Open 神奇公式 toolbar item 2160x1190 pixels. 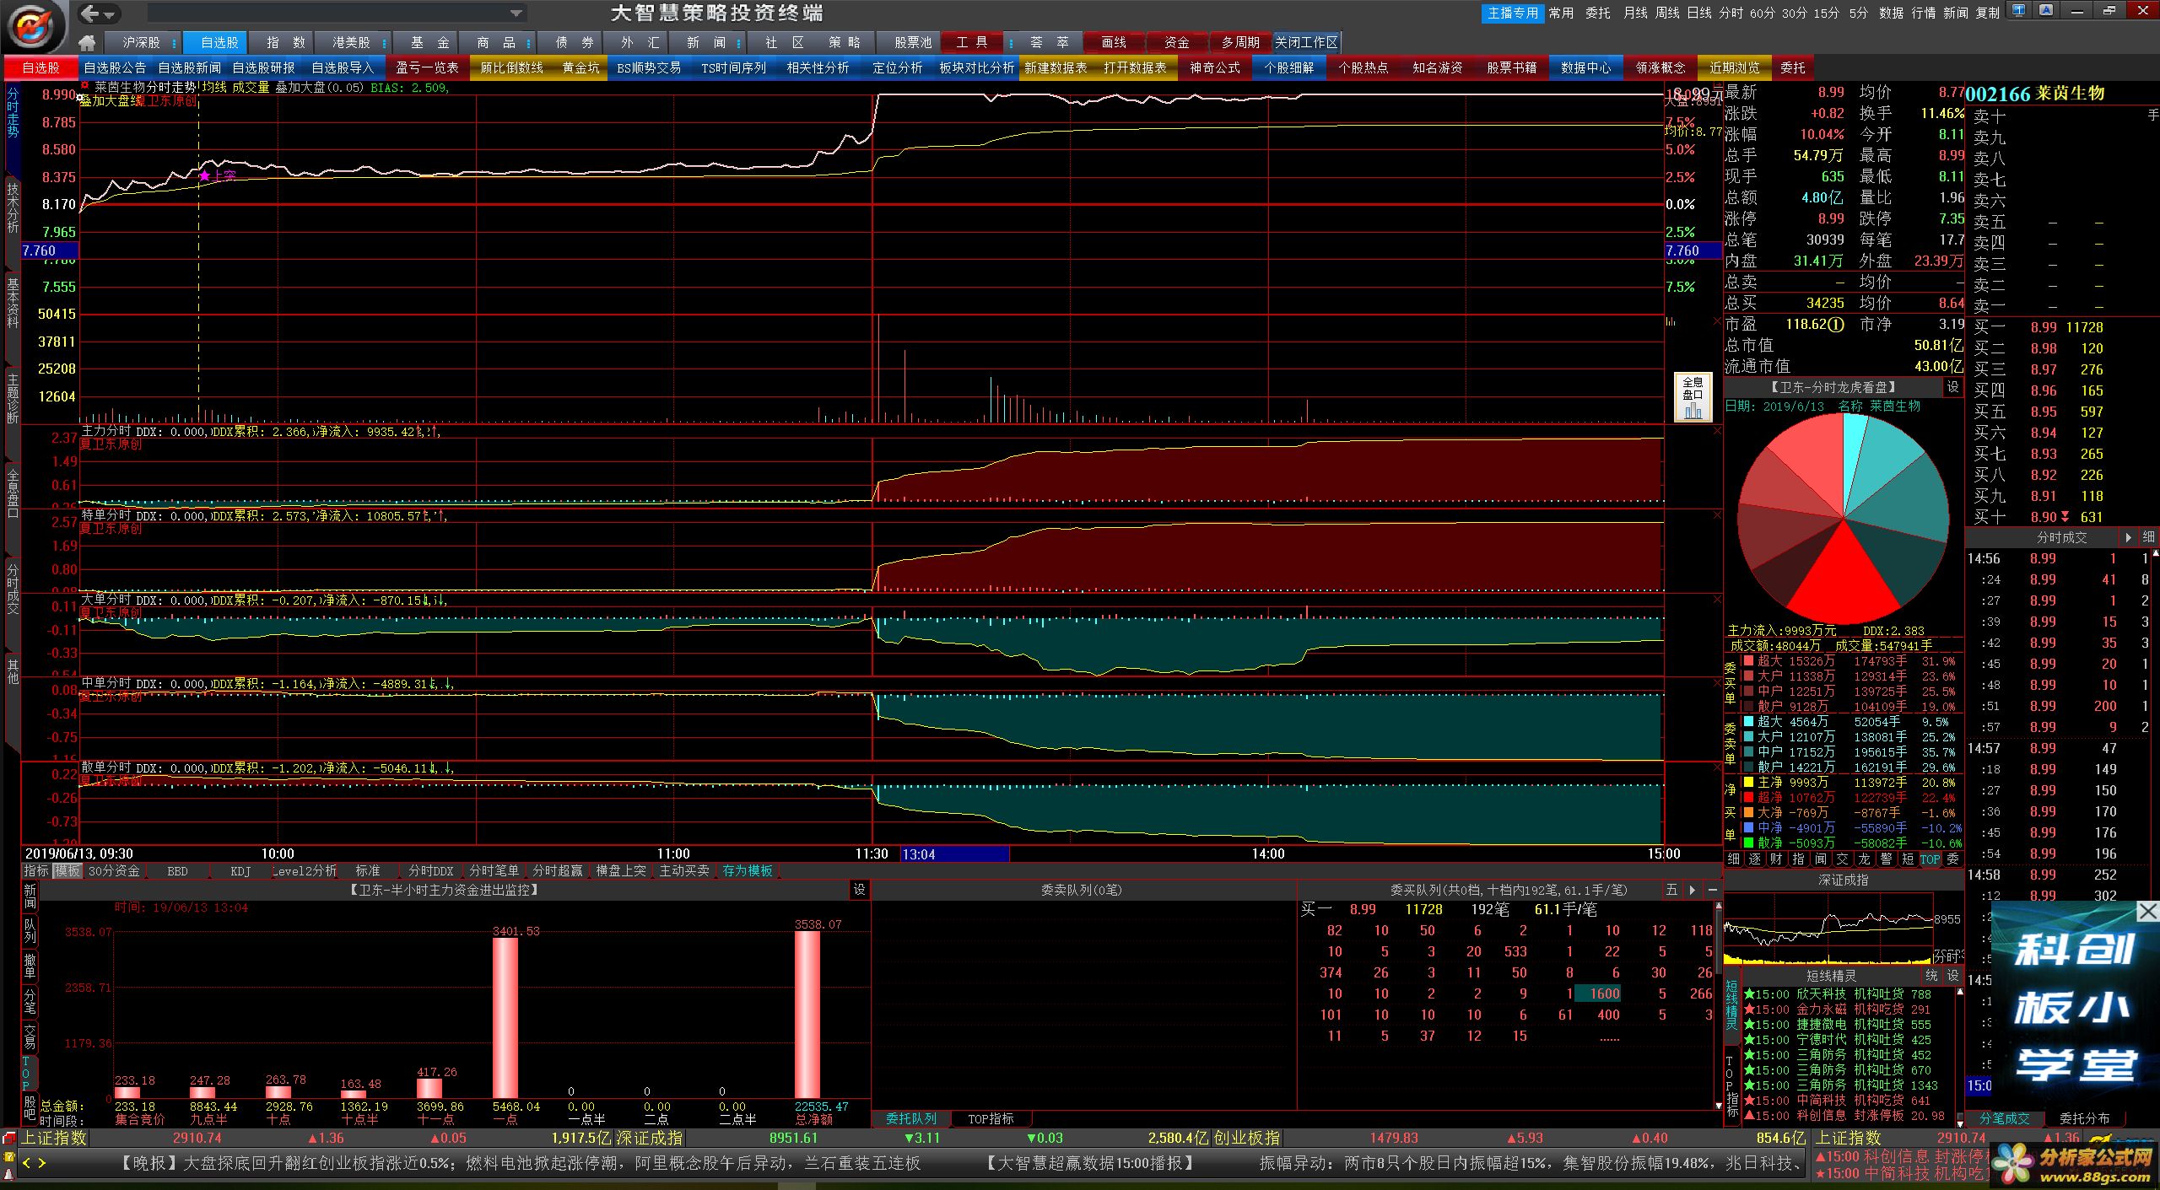(1215, 67)
